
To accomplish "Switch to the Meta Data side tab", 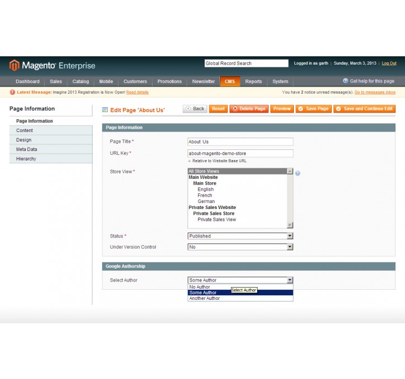I will (51, 149).
